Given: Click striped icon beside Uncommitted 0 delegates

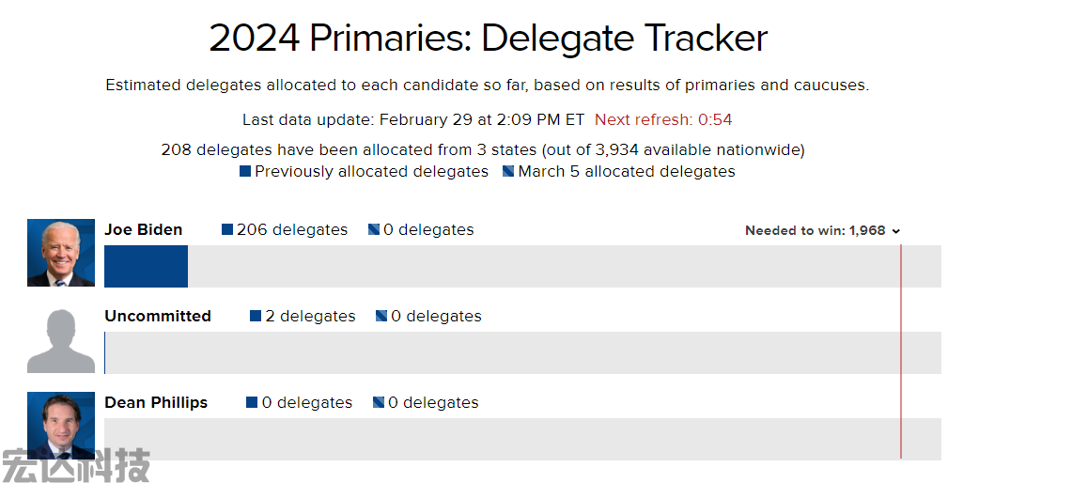Looking at the screenshot, I should pyautogui.click(x=381, y=316).
